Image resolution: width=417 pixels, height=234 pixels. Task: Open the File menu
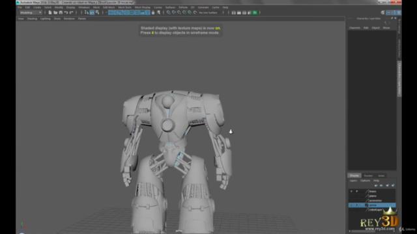point(20,7)
